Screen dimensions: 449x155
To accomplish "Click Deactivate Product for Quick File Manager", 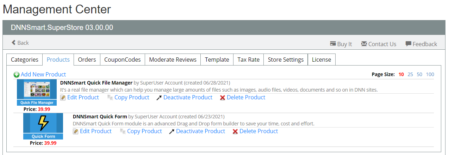I will point(188,97).
